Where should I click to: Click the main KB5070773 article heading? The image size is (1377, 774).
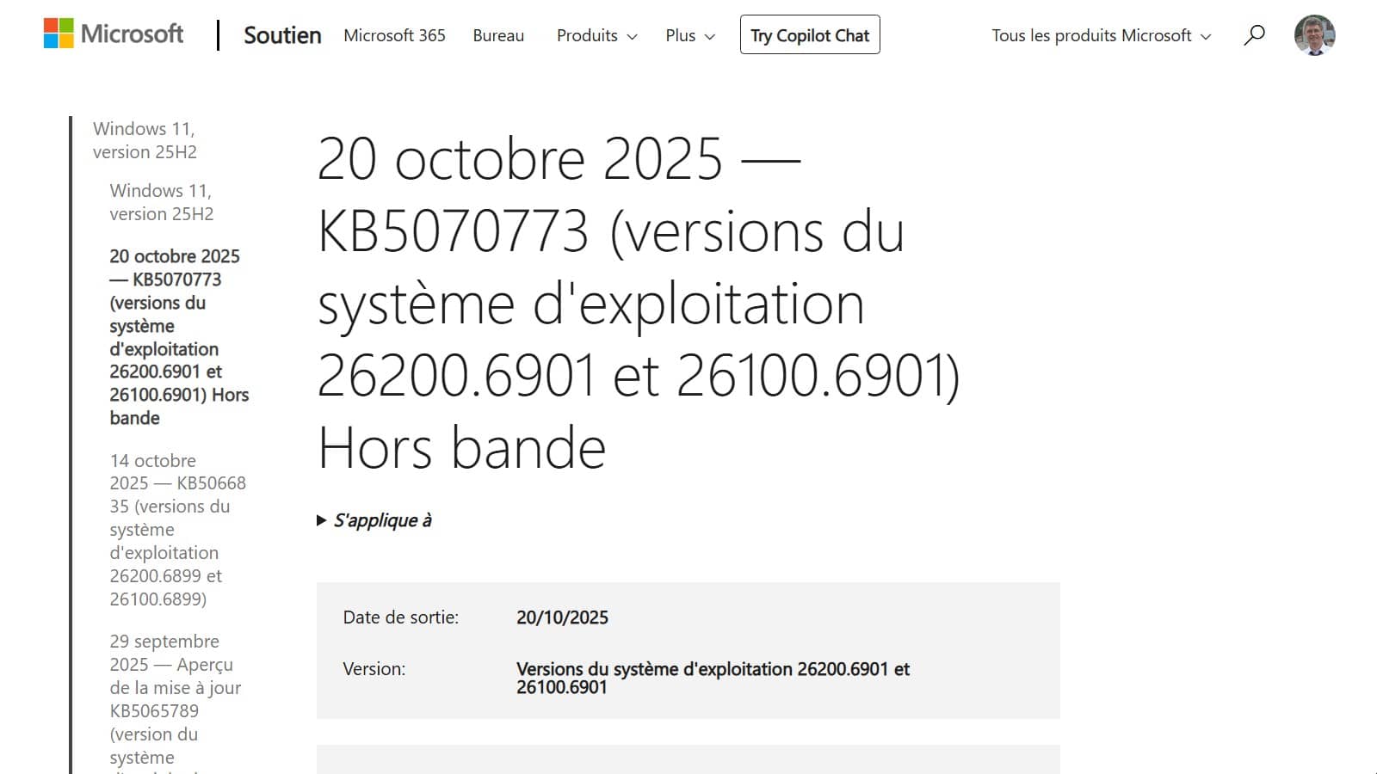coord(638,303)
